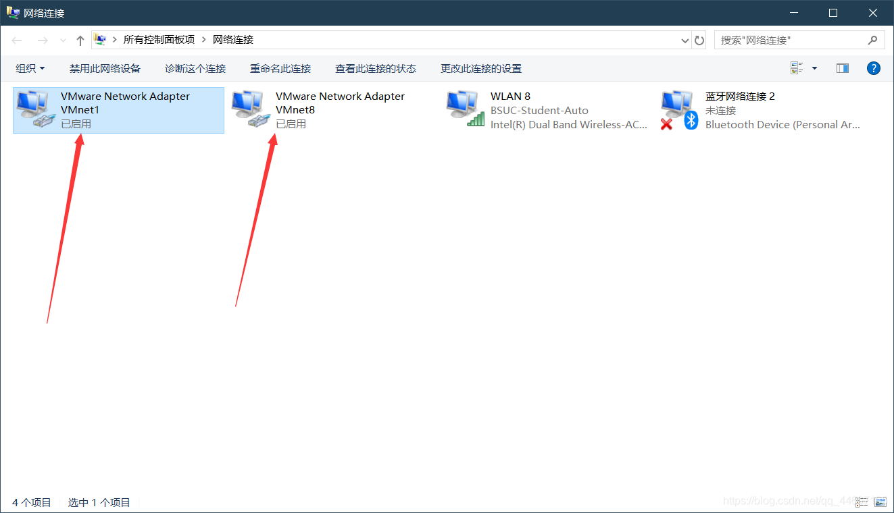Click 禁用此网络设备 in the toolbar
894x513 pixels.
(x=105, y=68)
